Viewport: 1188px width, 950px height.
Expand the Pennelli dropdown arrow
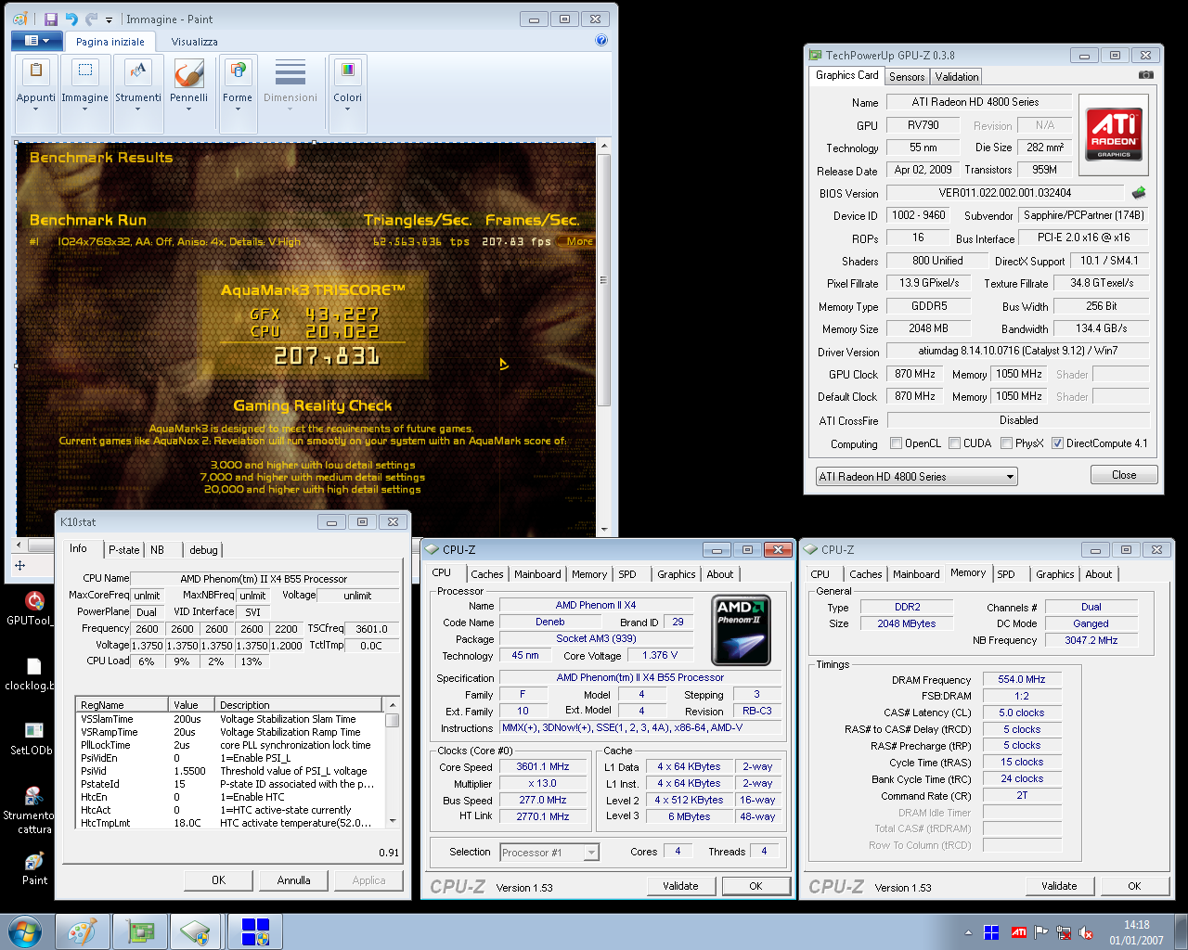(188, 109)
